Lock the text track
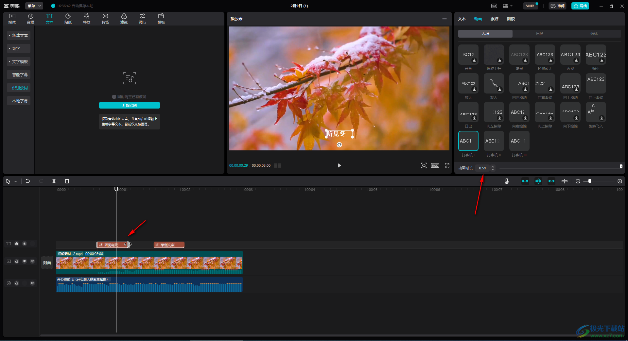The height and width of the screenshot is (341, 628). point(17,244)
